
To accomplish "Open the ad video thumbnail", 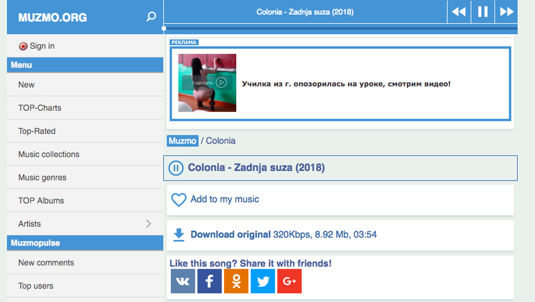I will [207, 83].
